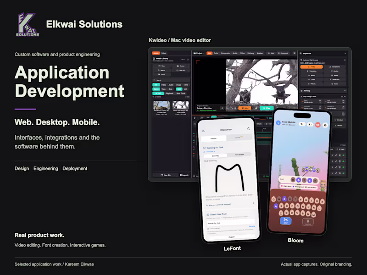This screenshot has width=367, height=275.
Task: Click the Photos button in Media Library
Action: (x=181, y=66)
